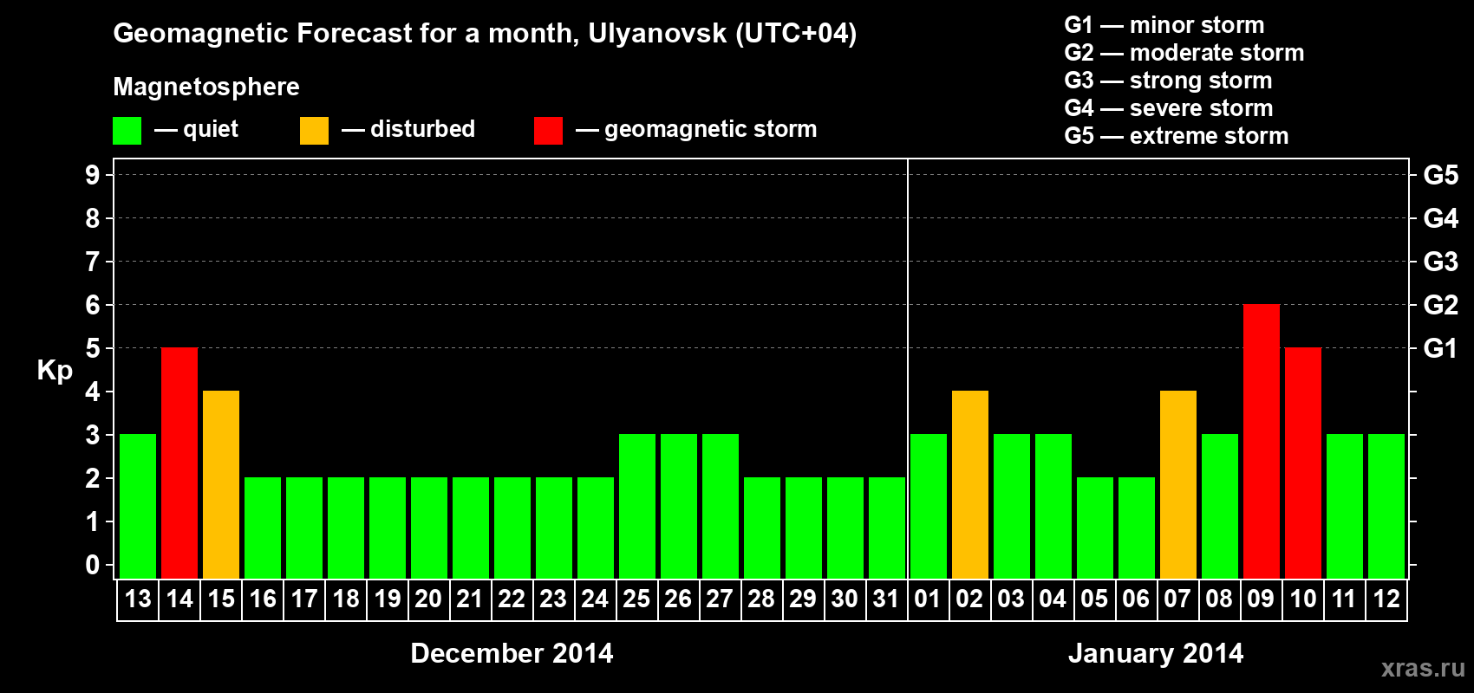Click the G5 label on right axis
Image resolution: width=1474 pixels, height=693 pixels.
click(x=1441, y=175)
